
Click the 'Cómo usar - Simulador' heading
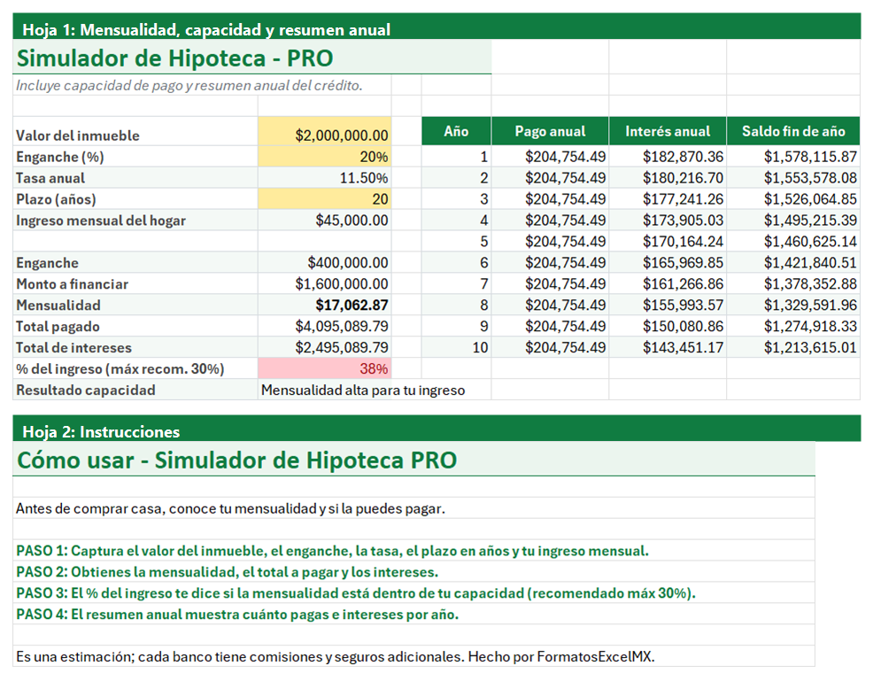click(236, 460)
